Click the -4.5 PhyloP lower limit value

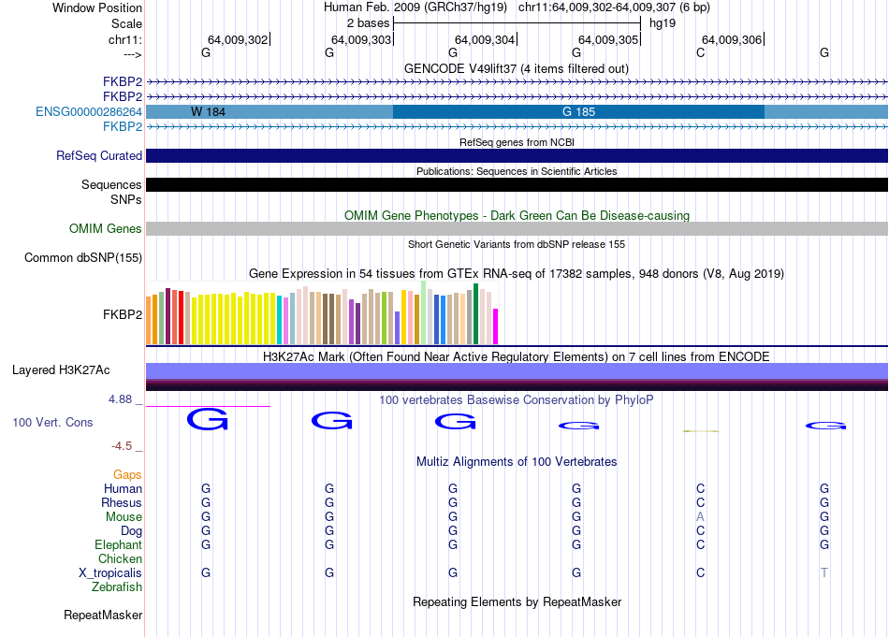(122, 446)
